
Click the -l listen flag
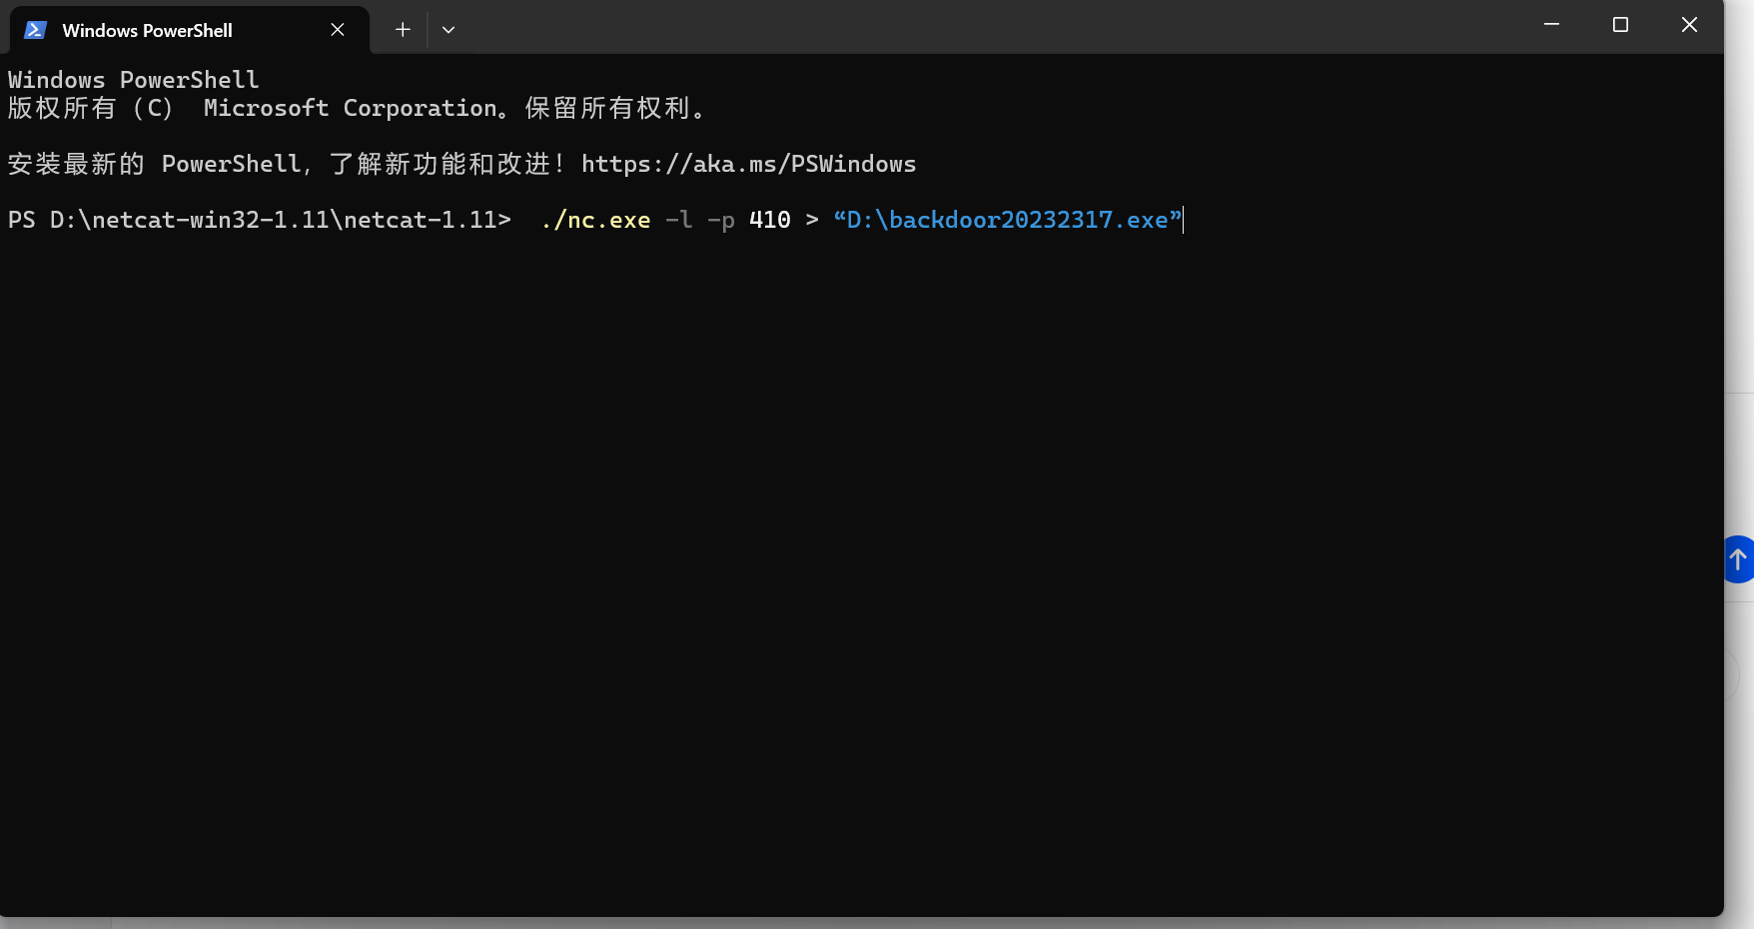(x=678, y=220)
